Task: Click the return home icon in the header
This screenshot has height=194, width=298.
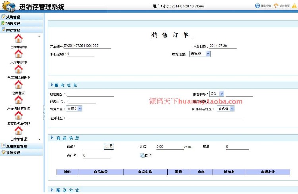Action: pos(276,6)
